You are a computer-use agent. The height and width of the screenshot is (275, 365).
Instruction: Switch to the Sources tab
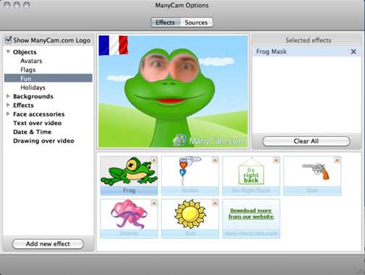point(197,22)
